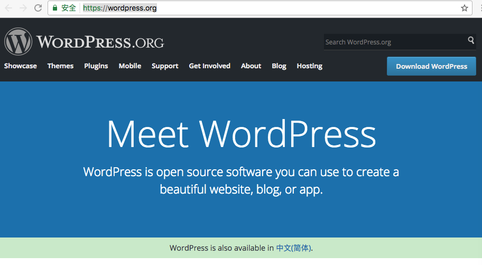Viewport: 482px width, 265px height.
Task: Click the browser forward arrow
Action: [x=23, y=8]
